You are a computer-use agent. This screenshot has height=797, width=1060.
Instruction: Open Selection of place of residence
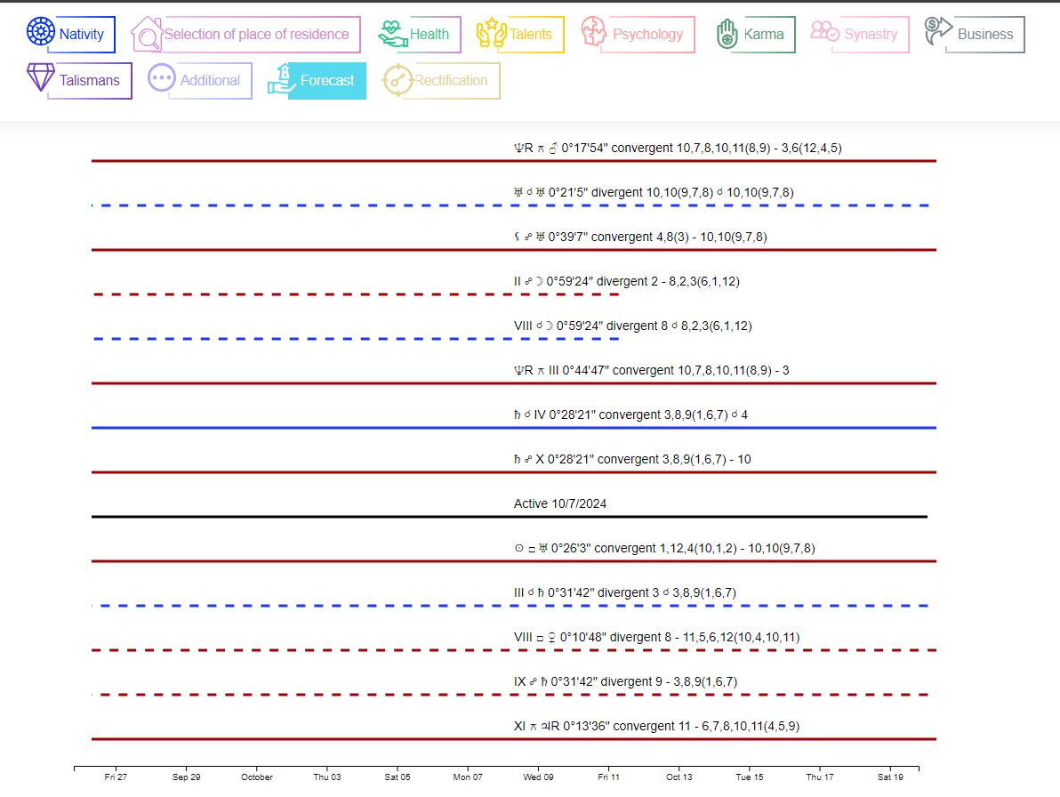point(256,35)
